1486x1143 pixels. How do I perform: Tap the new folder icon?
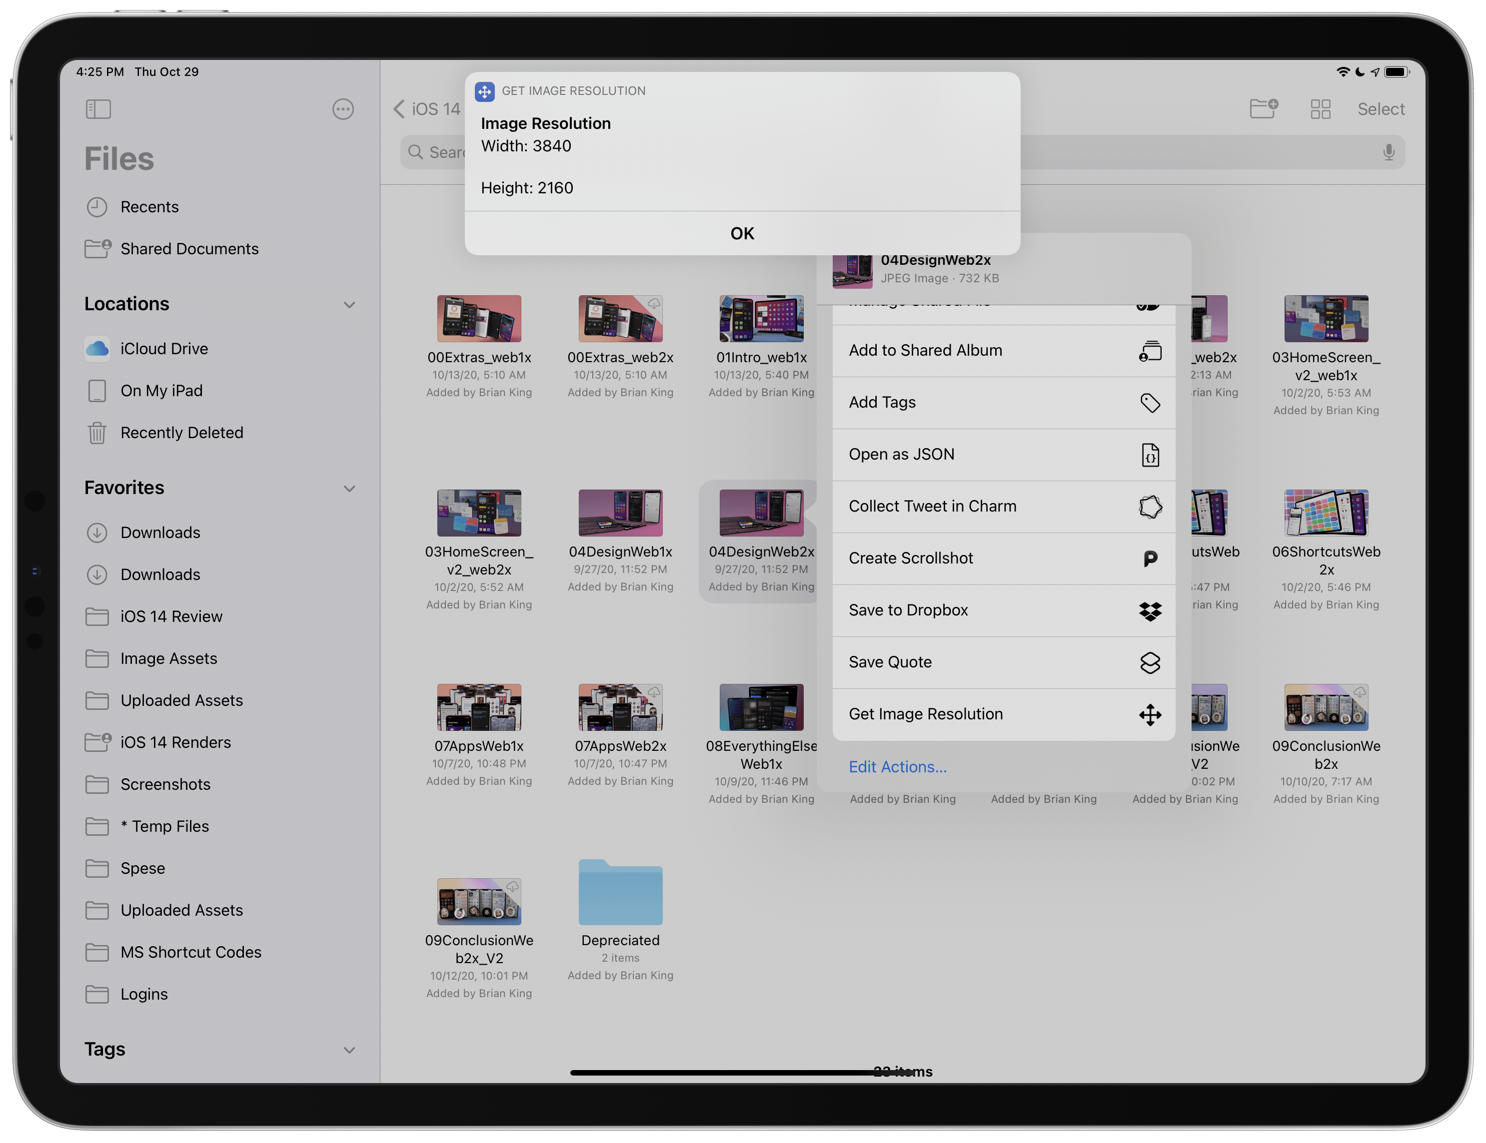pos(1264,108)
